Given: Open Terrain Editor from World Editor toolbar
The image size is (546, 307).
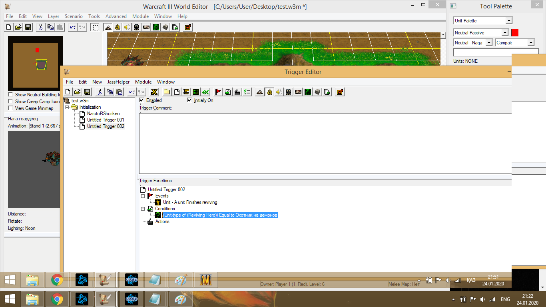Looking at the screenshot, I should 108,27.
